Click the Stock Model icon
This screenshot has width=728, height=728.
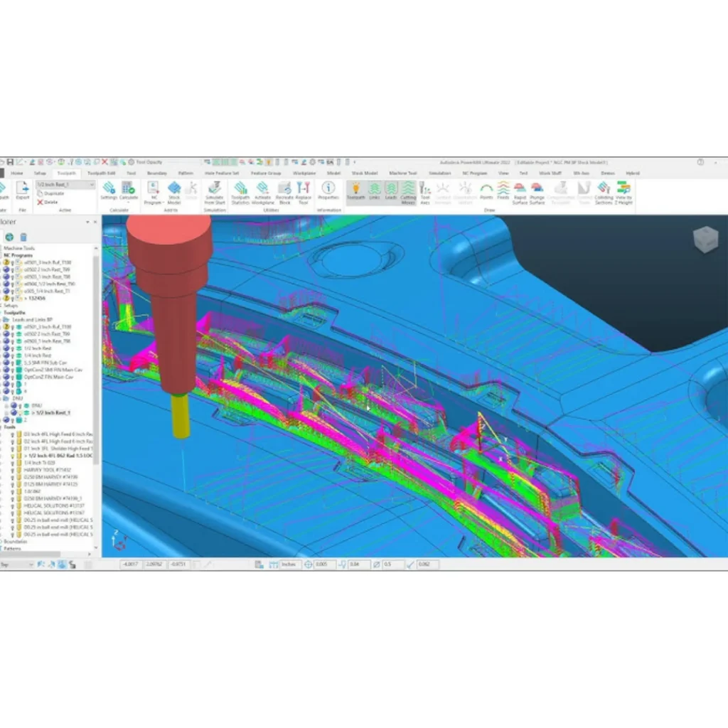coord(174,192)
